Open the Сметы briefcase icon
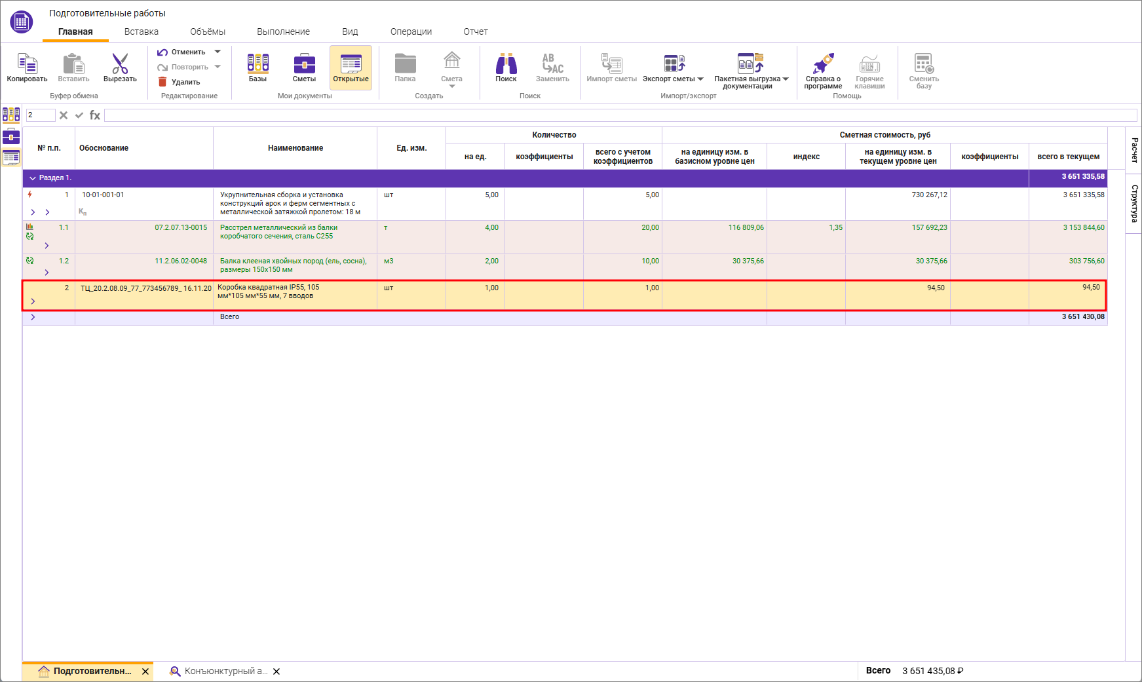1142x682 pixels. click(304, 64)
